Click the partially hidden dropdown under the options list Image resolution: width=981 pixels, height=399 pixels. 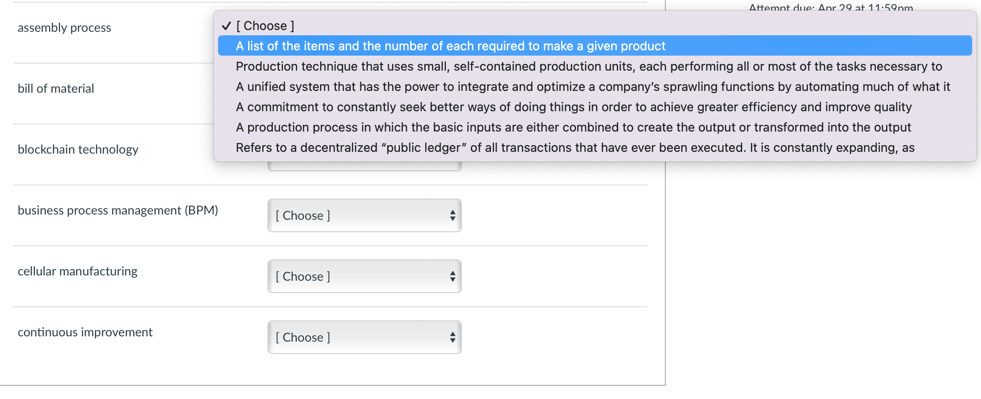(x=364, y=163)
